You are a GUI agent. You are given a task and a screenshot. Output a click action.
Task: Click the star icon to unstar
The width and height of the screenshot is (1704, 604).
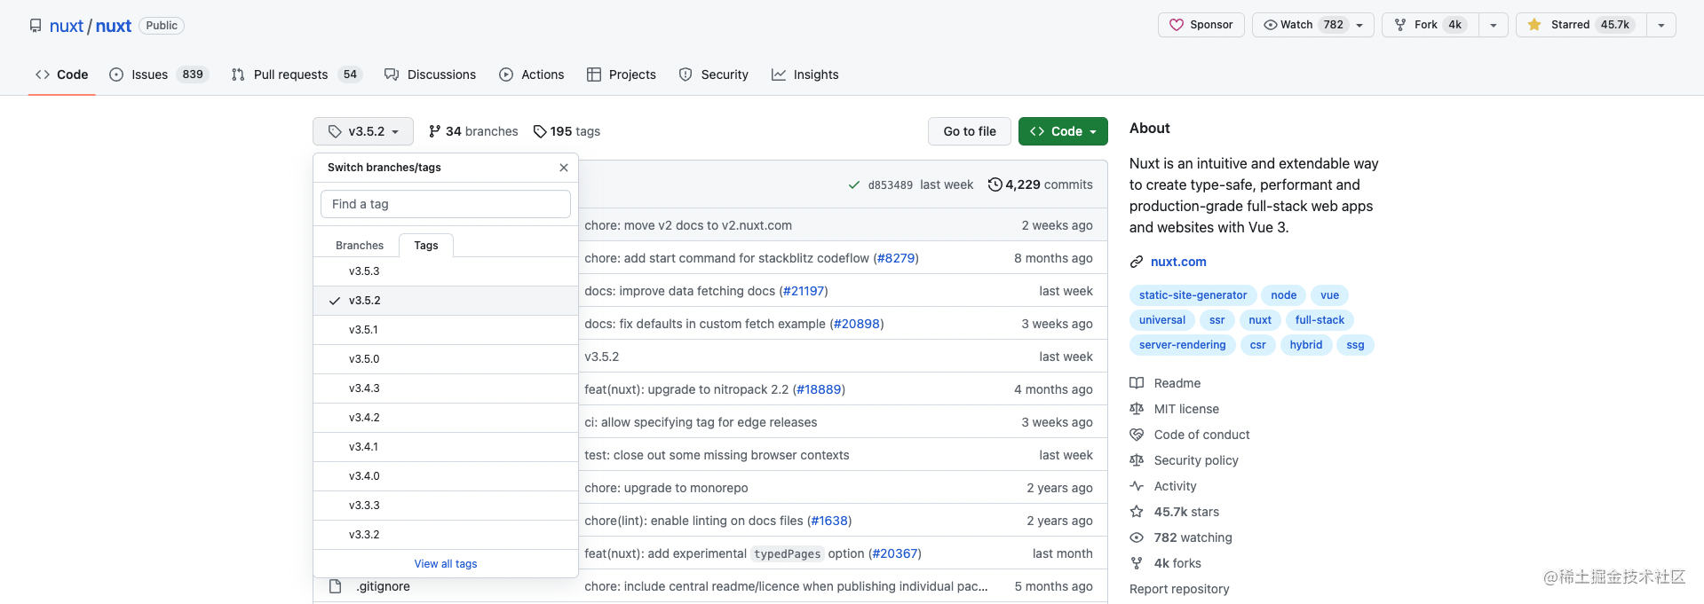tap(1534, 25)
